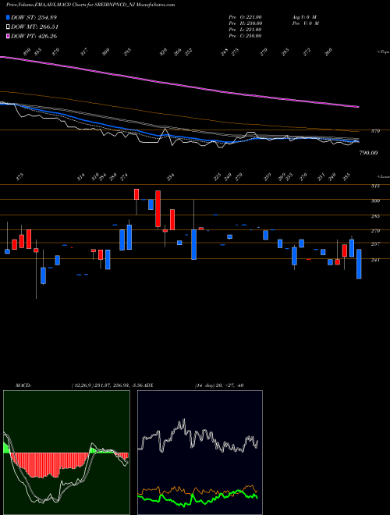390x515 pixels.
Task: Click the tallest red candlestick near 315
Action: point(158,208)
